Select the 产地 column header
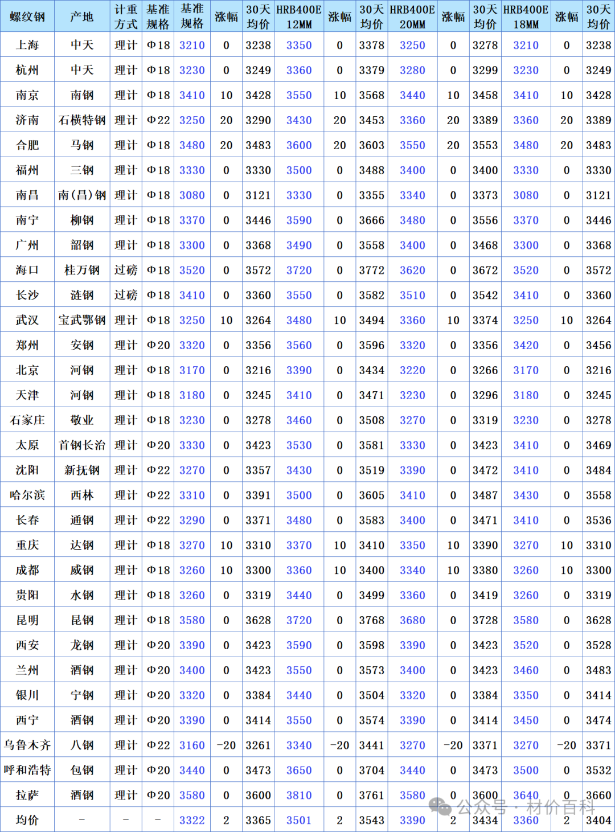The image size is (615, 832). click(82, 17)
